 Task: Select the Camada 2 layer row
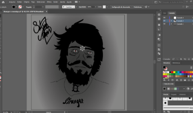coord(178,21)
